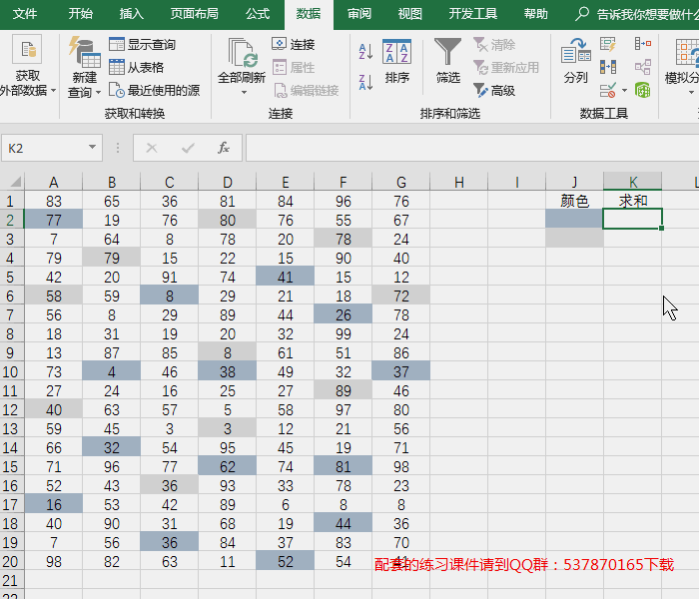Click gray cell B4 with 79
This screenshot has height=599, width=699.
click(x=112, y=258)
